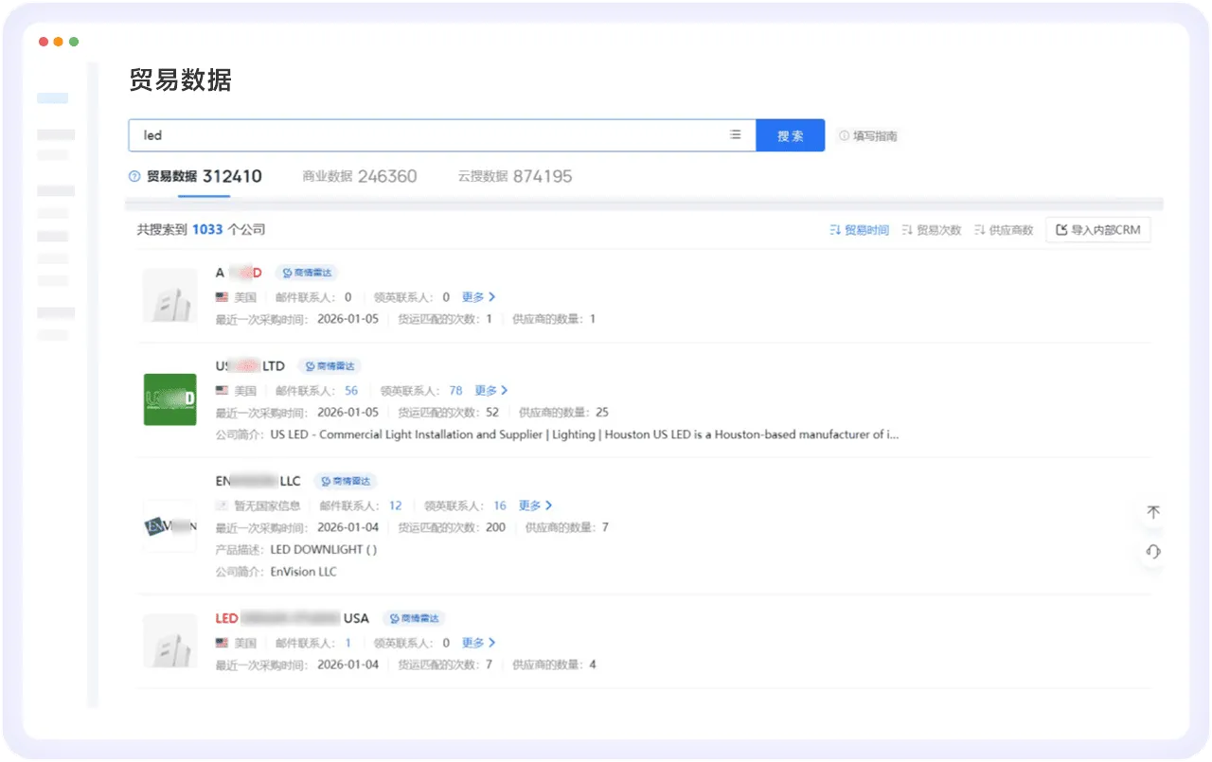The image size is (1212, 762).
Task: Open the 填写指南 guide link
Action: tap(868, 136)
